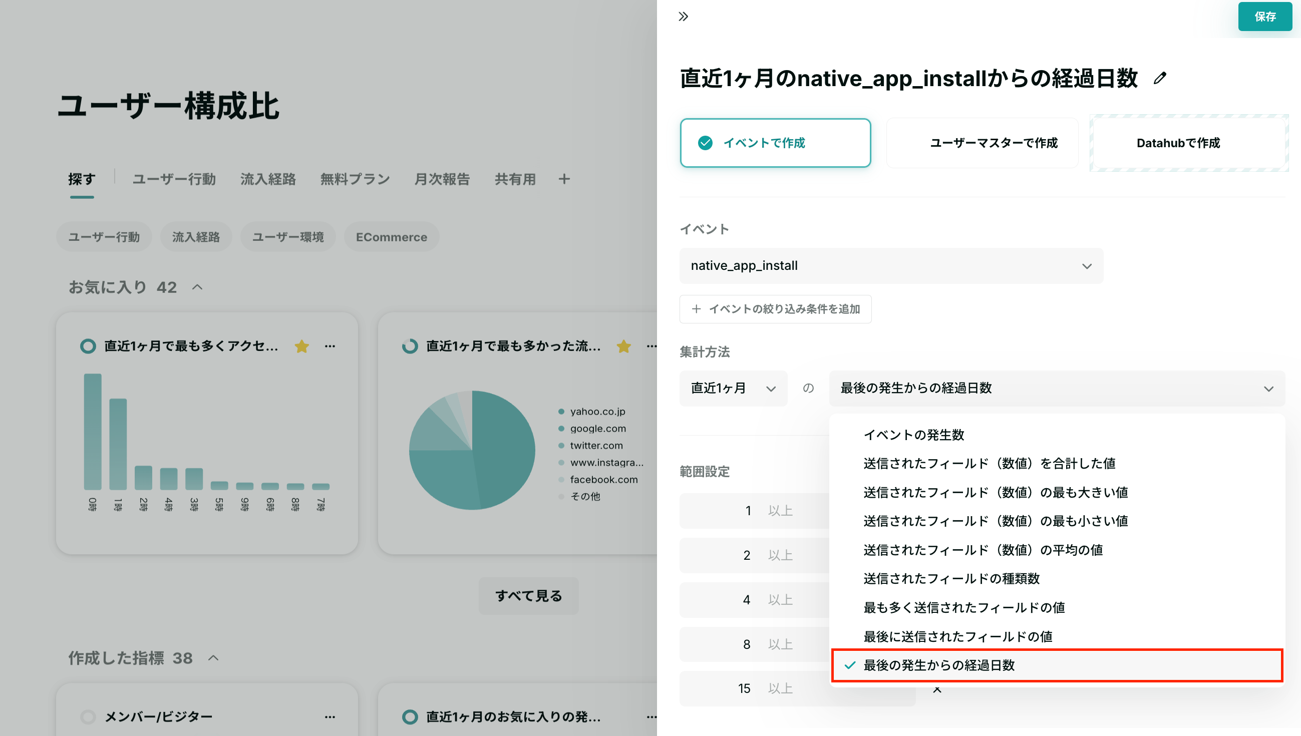Image resolution: width=1301 pixels, height=736 pixels.
Task: Unfavorite star on 直近1ヶ月で最も多かった流... card
Action: pyautogui.click(x=624, y=346)
